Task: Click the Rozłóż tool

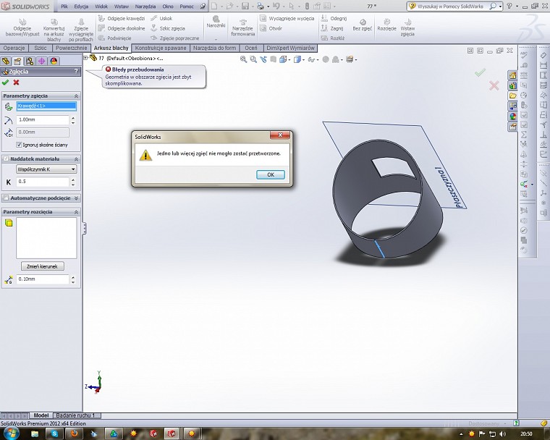Action: tap(333, 38)
